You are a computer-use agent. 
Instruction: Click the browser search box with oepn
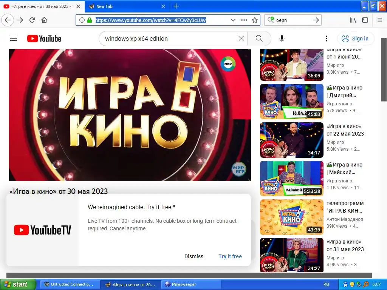(293, 20)
